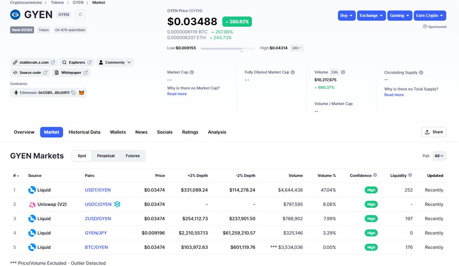Open the Gaming dropdown
Image resolution: width=459 pixels, height=266 pixels.
(x=400, y=15)
